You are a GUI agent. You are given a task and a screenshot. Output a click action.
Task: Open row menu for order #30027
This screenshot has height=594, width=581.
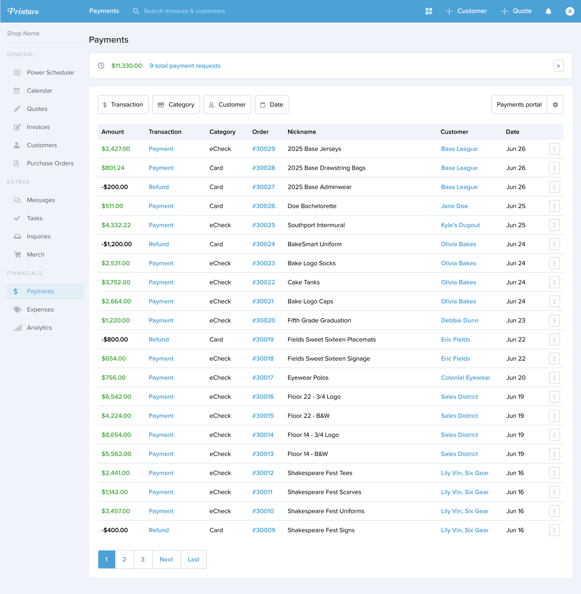[x=554, y=187]
